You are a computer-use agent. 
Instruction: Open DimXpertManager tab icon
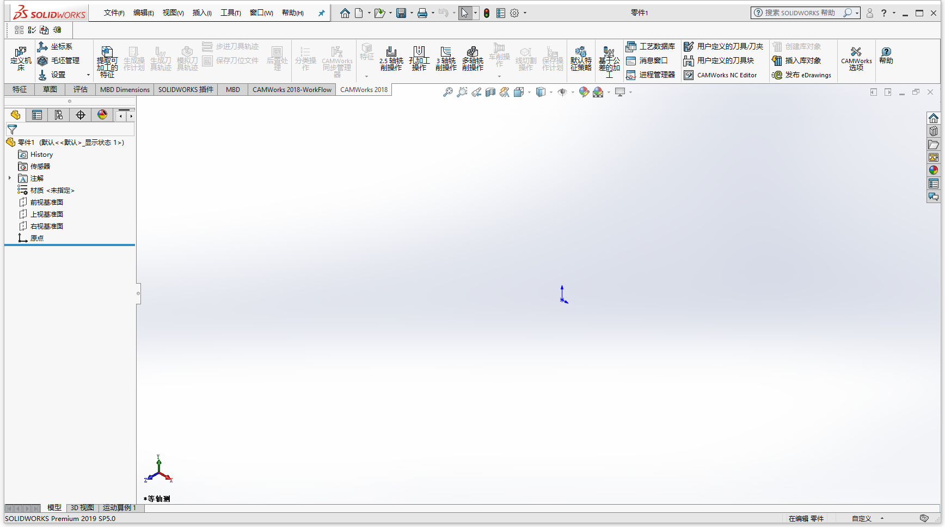(x=81, y=115)
